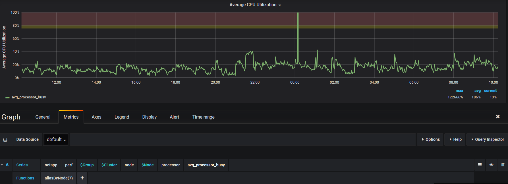The height and width of the screenshot is (184, 508).
Task: Toggle the avg_processor_busy series in the legend
Action: coord(29,97)
